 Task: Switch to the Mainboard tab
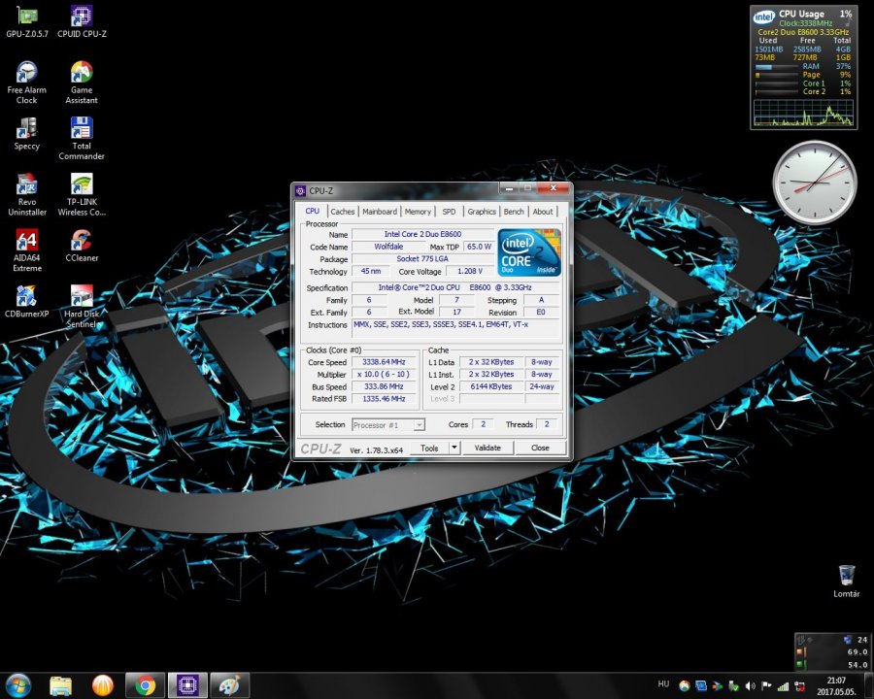click(380, 212)
